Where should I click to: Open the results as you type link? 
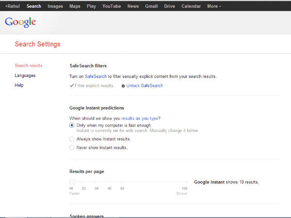click(x=140, y=118)
